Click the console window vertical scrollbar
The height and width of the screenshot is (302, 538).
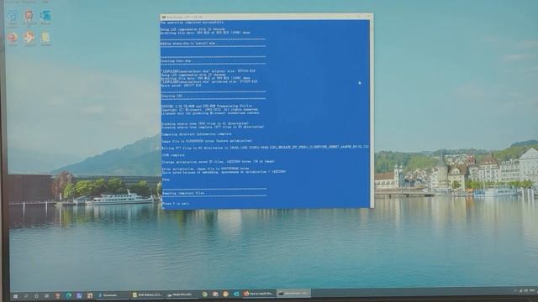372,113
